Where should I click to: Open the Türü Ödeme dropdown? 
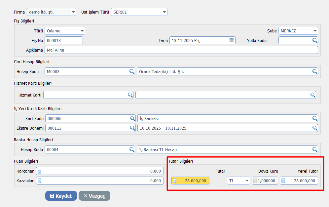(x=82, y=31)
